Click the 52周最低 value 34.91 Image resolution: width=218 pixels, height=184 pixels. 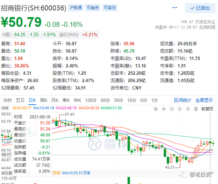(80, 88)
